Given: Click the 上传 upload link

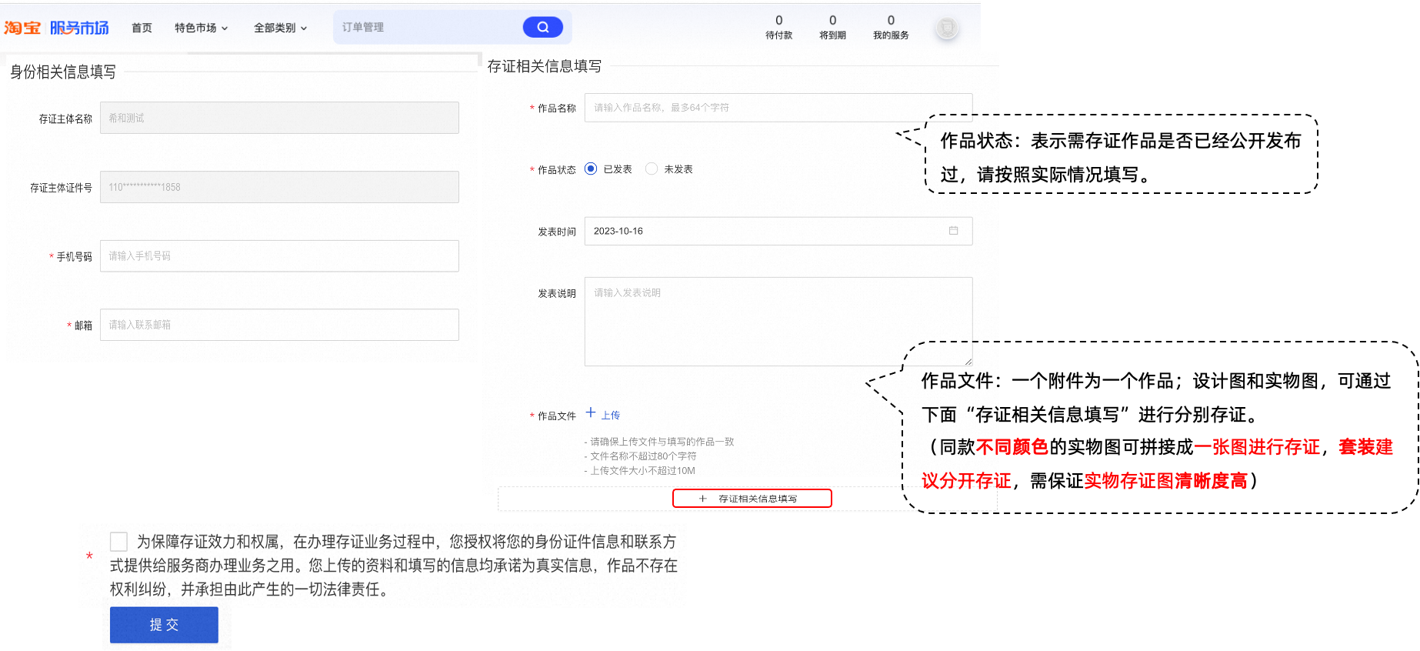Looking at the screenshot, I should [611, 416].
